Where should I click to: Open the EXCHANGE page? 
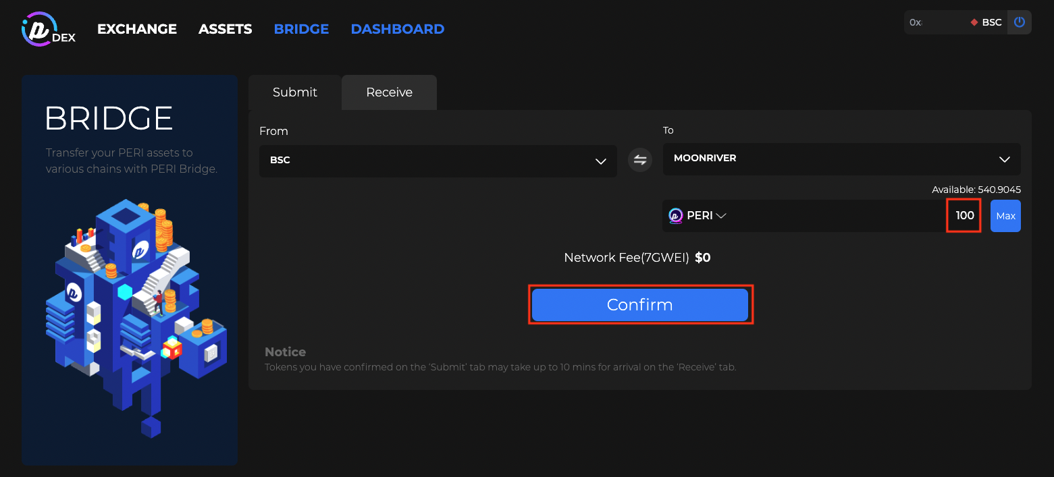coord(137,29)
